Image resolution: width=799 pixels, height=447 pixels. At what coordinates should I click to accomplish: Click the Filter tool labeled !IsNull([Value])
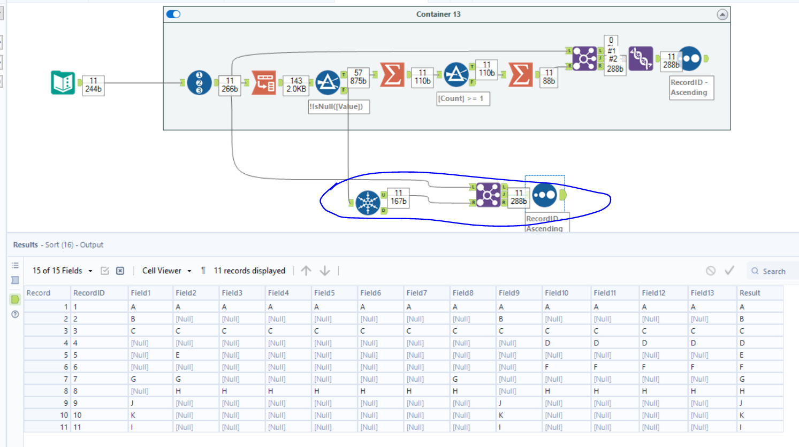pyautogui.click(x=328, y=83)
